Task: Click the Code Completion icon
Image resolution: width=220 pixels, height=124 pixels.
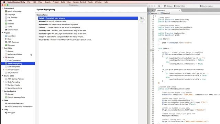Action: 6,61
